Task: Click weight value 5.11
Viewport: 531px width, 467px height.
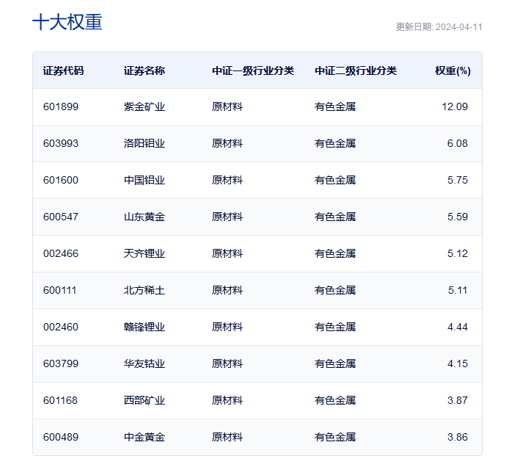Action: click(x=458, y=290)
